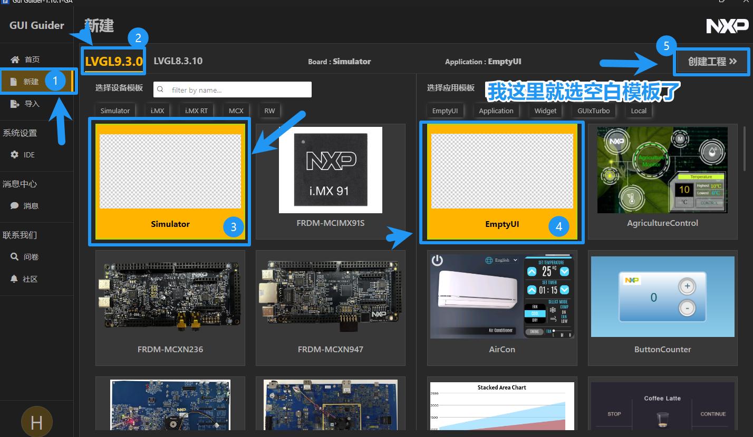
Task: Select the EmptyUI application template card
Action: [502, 182]
